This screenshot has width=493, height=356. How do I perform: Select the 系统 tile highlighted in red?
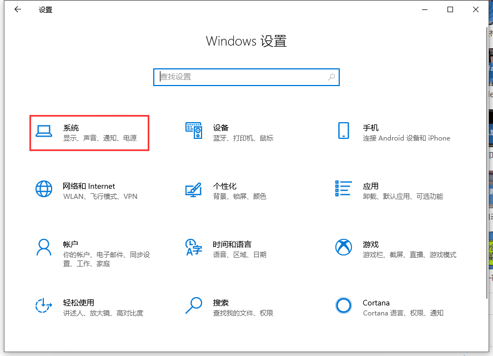pos(89,132)
